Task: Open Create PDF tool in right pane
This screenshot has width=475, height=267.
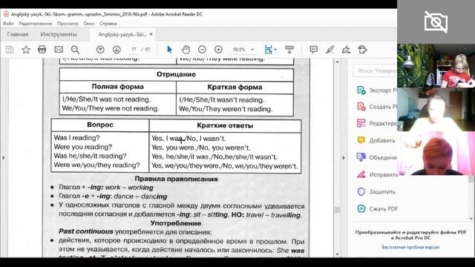Action: 377,107
